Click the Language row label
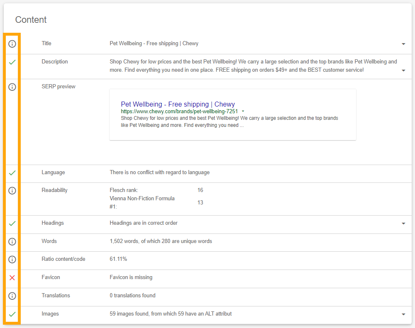 [53, 173]
